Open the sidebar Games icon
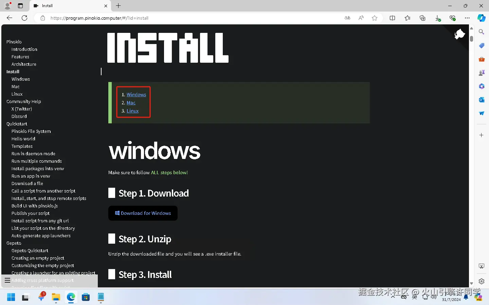Screen dimensions: 489x305 pyautogui.click(x=482, y=73)
